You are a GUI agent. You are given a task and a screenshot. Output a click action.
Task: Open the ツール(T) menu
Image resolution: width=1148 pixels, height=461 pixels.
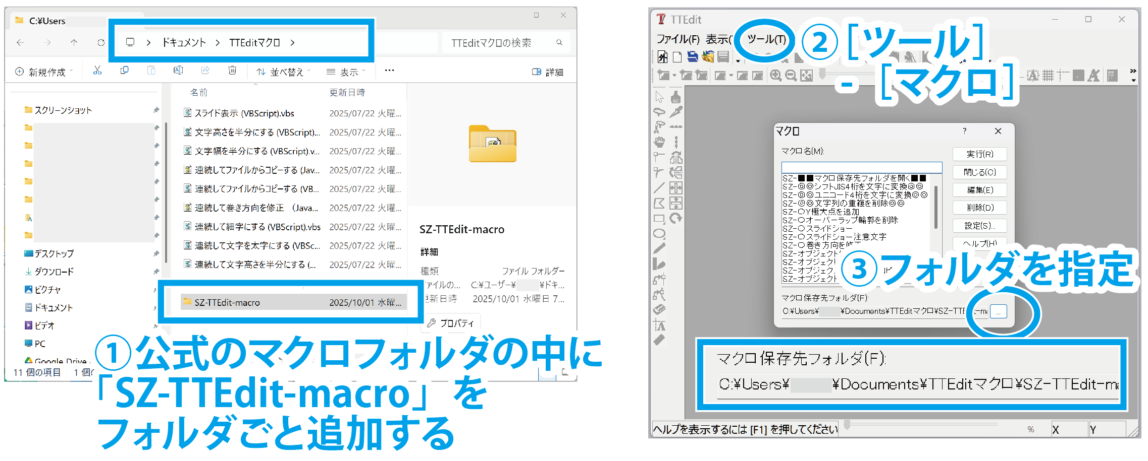pos(766,39)
